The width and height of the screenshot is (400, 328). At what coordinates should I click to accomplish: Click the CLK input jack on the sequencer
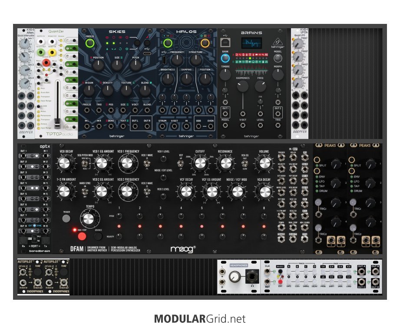tap(268, 272)
